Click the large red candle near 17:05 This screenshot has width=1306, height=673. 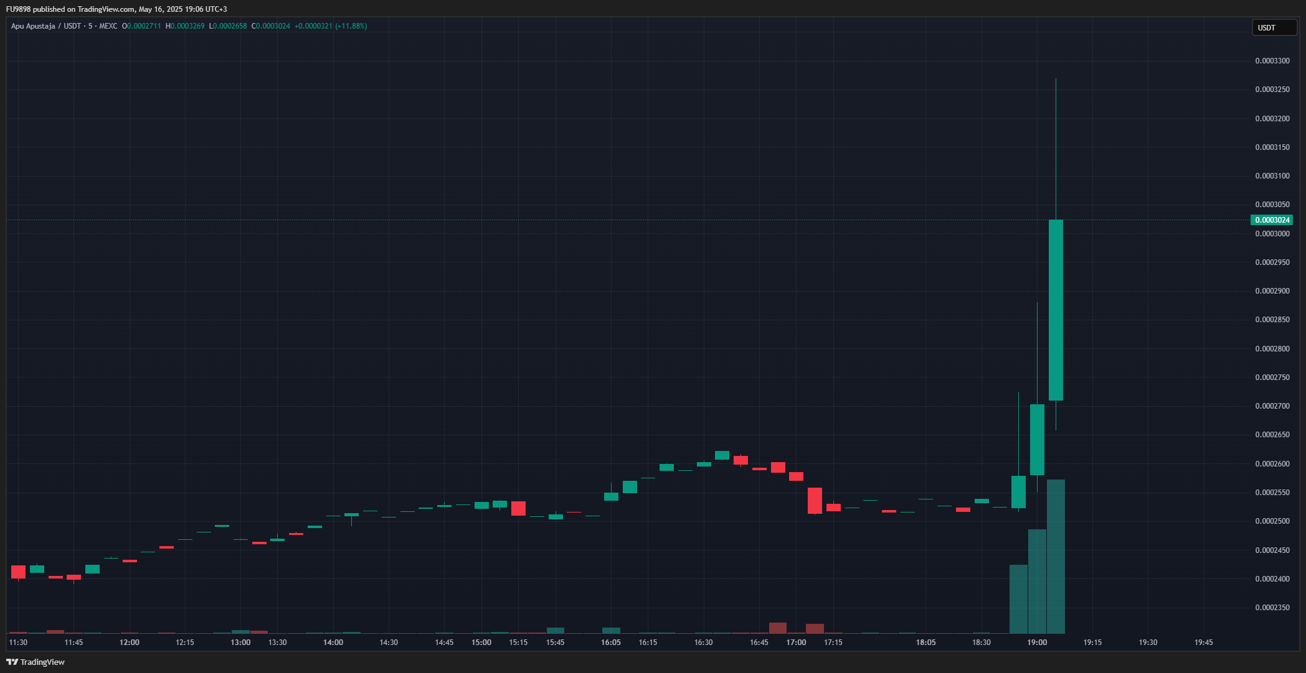[x=815, y=501]
